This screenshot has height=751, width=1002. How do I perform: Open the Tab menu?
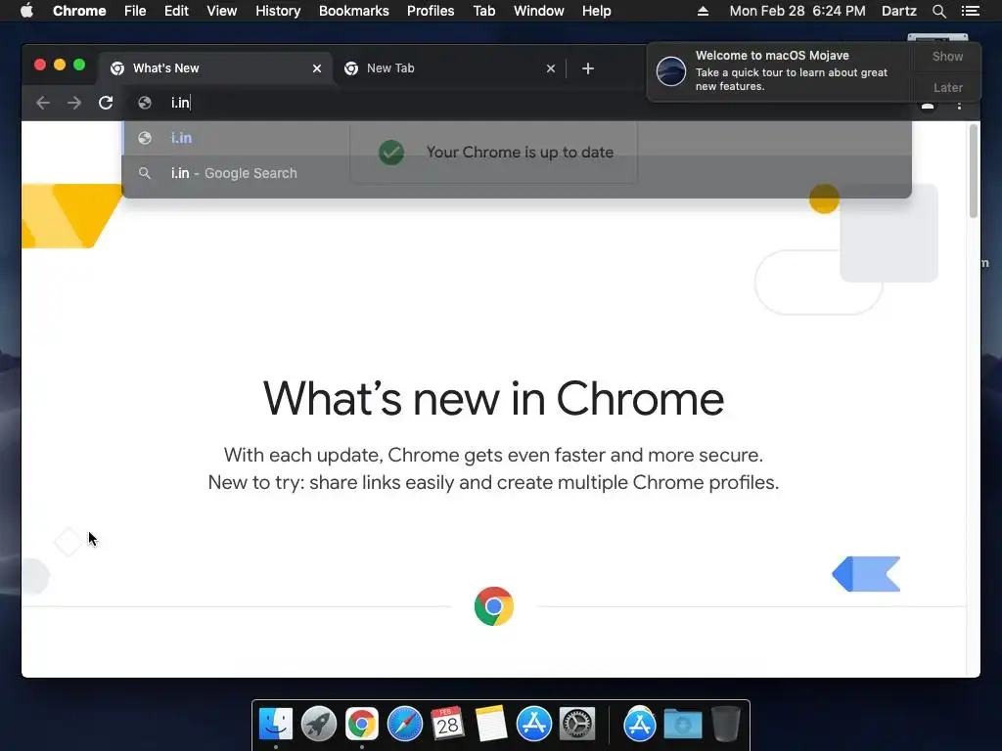pyautogui.click(x=483, y=11)
